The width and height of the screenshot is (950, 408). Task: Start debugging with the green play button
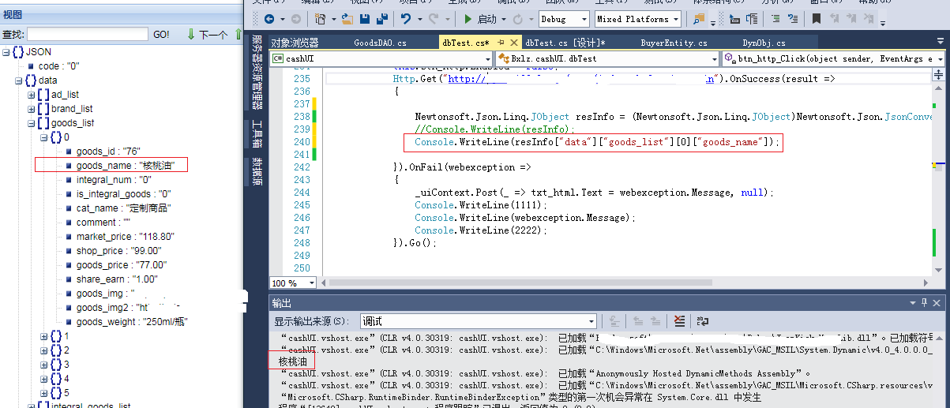(x=468, y=19)
